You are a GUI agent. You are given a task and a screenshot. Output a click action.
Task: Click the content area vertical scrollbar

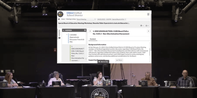click(x=149, y=52)
